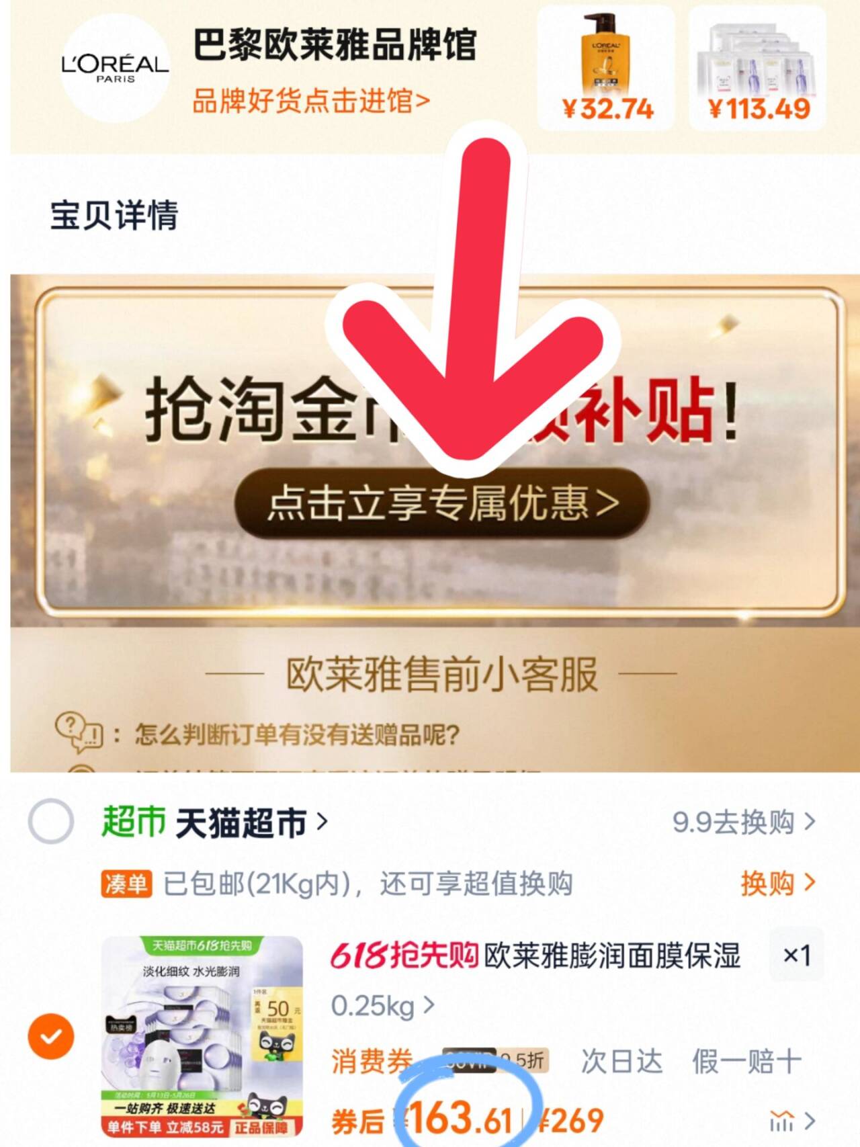The height and width of the screenshot is (1147, 860).
Task: Tap the orange 换购 link
Action: [778, 883]
